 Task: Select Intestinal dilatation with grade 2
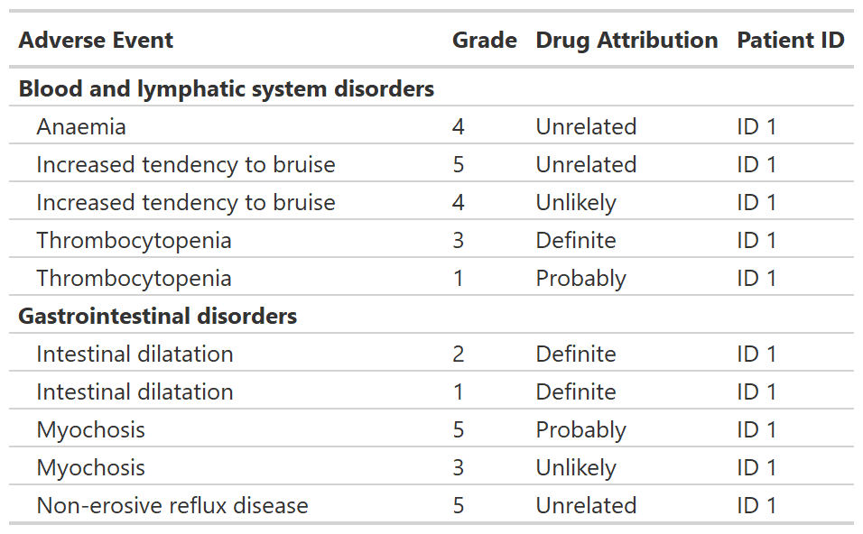135,354
